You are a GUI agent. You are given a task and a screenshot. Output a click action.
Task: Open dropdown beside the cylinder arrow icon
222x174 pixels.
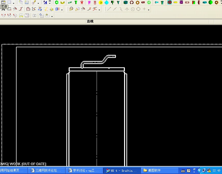(x=62, y=10)
